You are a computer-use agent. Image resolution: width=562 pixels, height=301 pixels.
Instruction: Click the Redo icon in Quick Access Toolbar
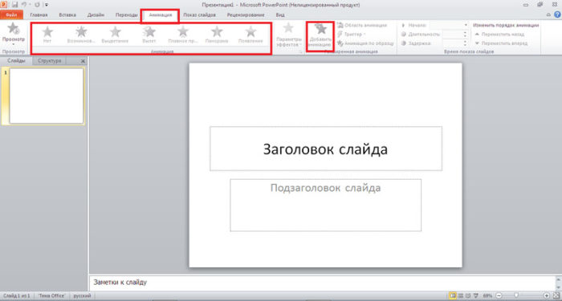[37, 5]
